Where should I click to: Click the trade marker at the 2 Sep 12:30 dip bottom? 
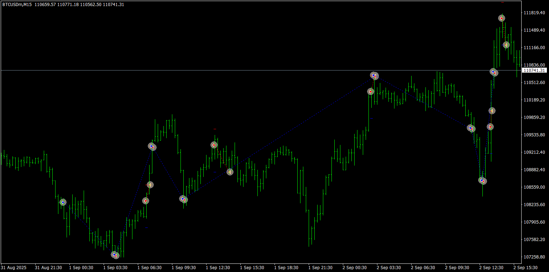pyautogui.click(x=482, y=181)
